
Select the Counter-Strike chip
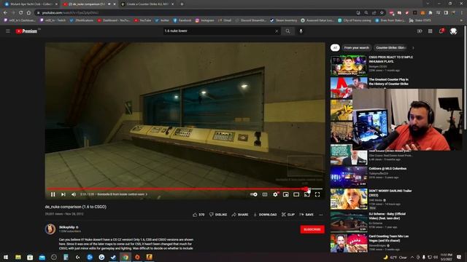[x=391, y=47]
